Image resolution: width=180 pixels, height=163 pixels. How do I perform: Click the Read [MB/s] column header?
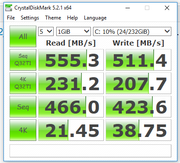[71, 43]
